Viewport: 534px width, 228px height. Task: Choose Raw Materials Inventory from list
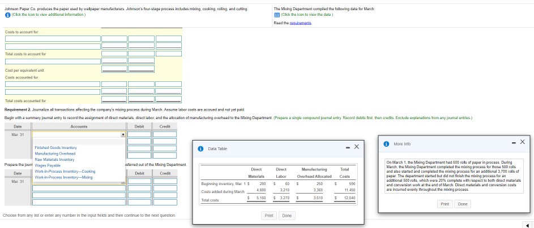pyautogui.click(x=54, y=160)
